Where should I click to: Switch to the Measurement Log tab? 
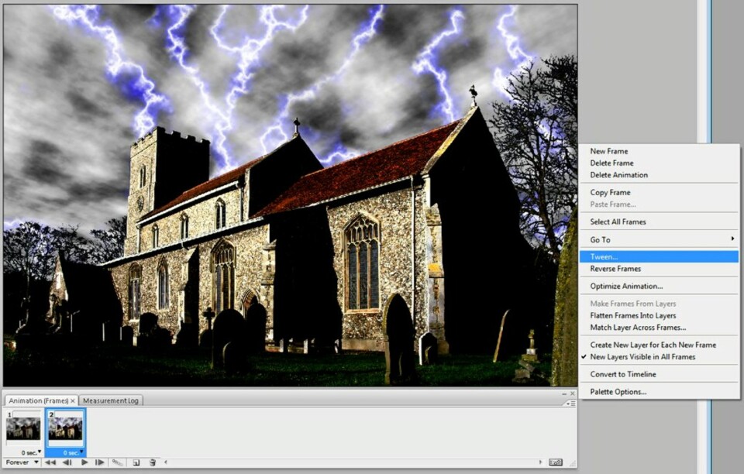tap(112, 400)
